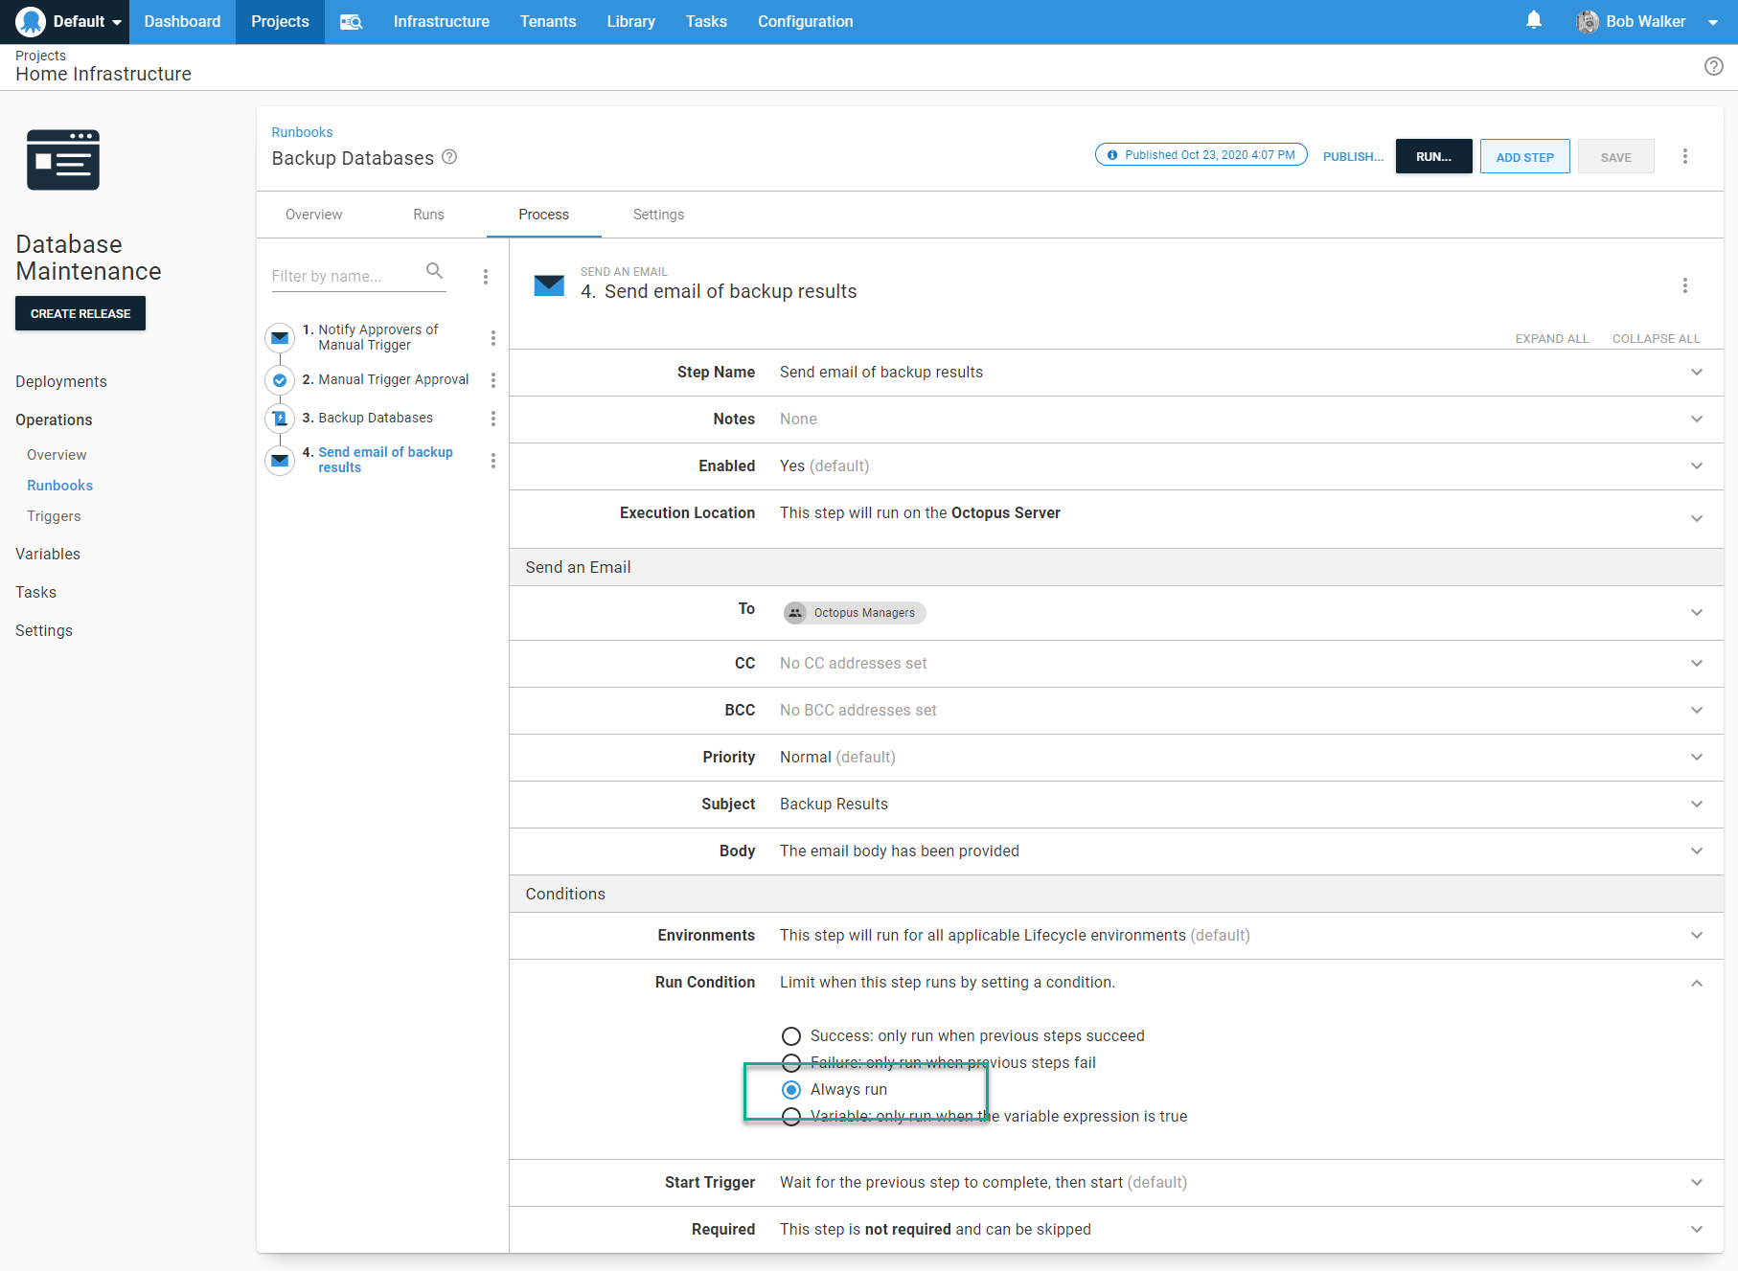The width and height of the screenshot is (1738, 1271).
Task: Collapse the Run Condition section
Action: (1696, 983)
